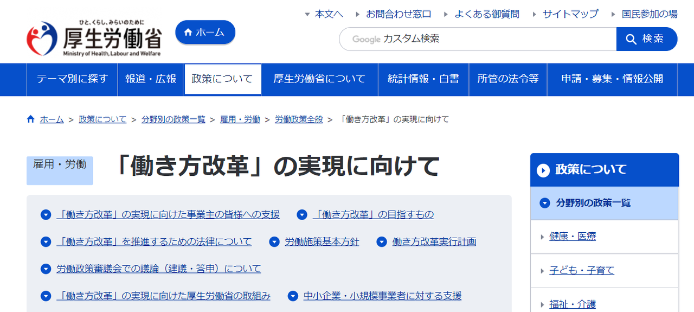Open the 健康・医療 sidebar link
This screenshot has width=694, height=312.
coord(573,237)
